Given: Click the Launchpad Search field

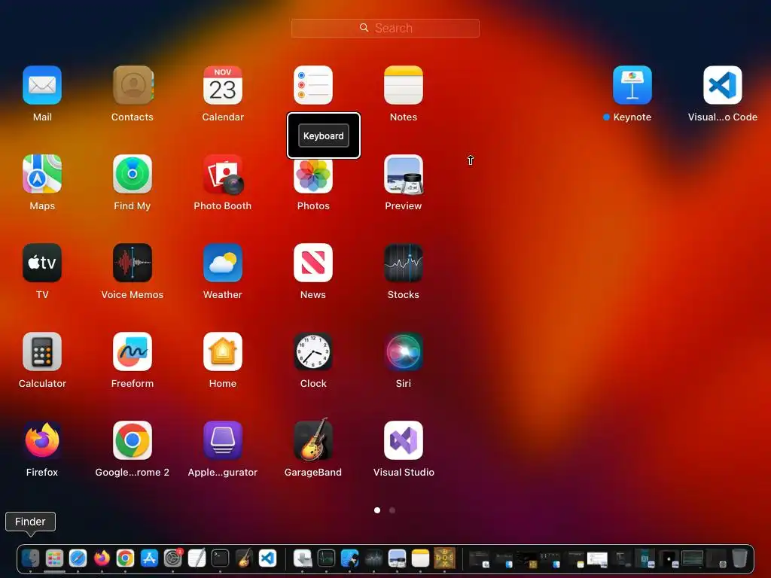Looking at the screenshot, I should [385, 28].
